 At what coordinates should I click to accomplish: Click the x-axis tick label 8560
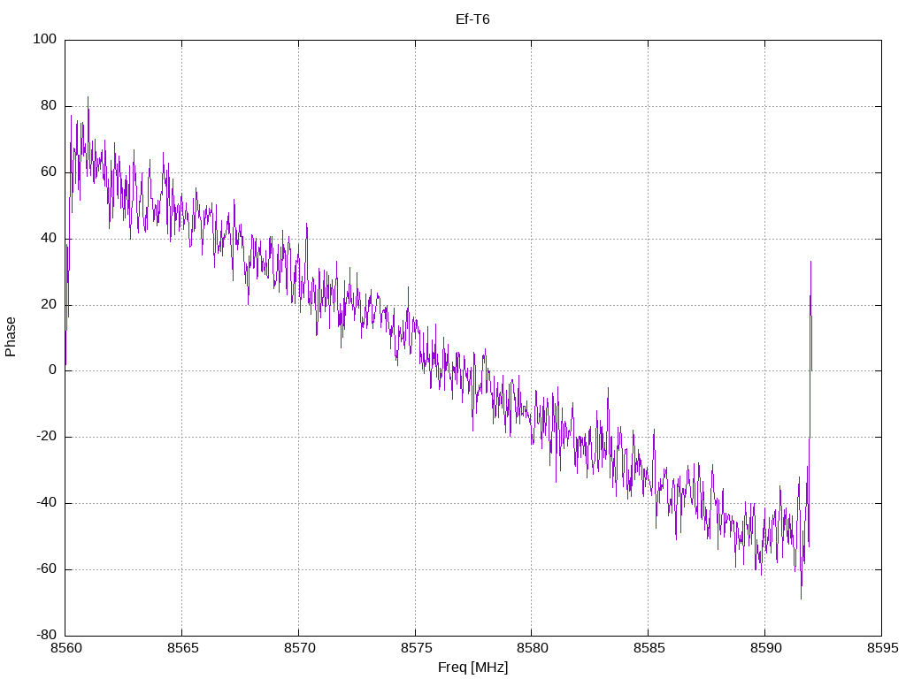click(x=65, y=648)
